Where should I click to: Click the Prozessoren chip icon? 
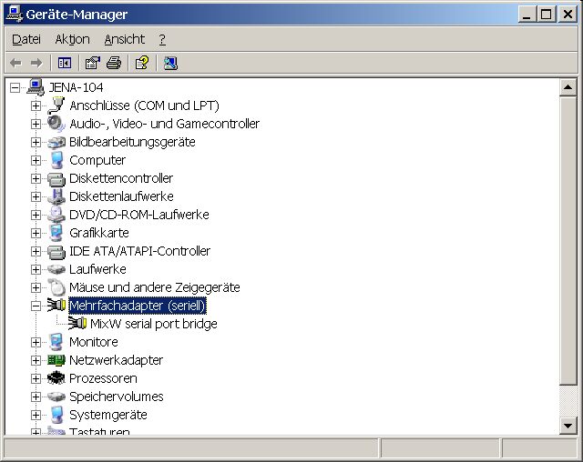tap(56, 378)
